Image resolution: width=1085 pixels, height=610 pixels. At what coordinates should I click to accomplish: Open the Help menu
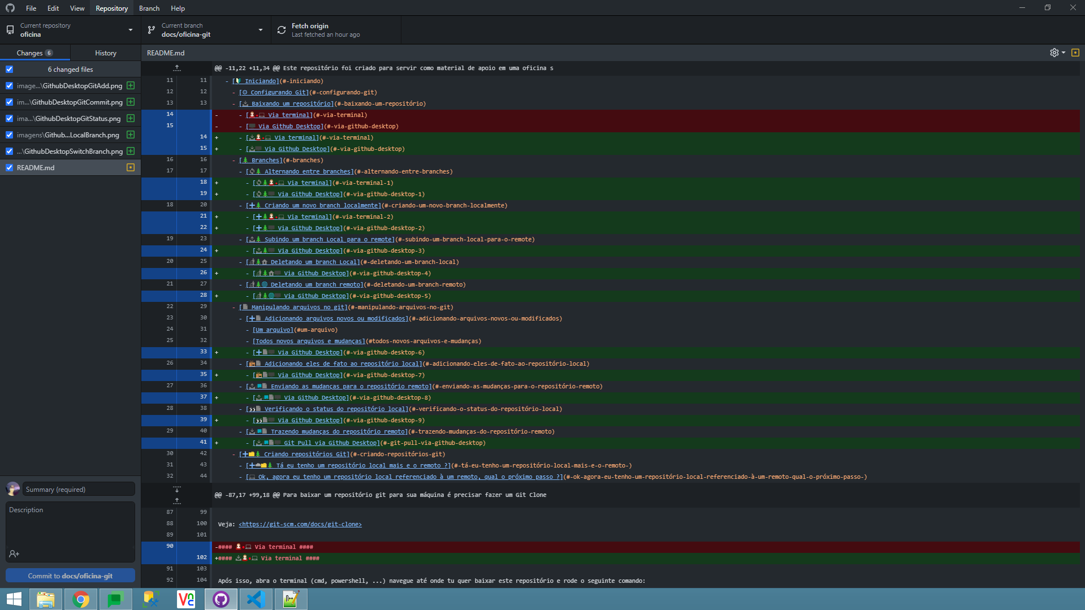178,8
